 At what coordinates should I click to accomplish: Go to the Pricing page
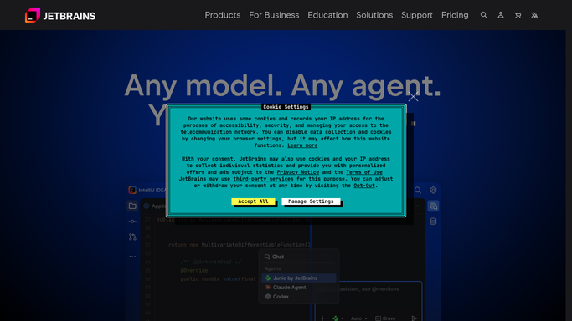(455, 15)
